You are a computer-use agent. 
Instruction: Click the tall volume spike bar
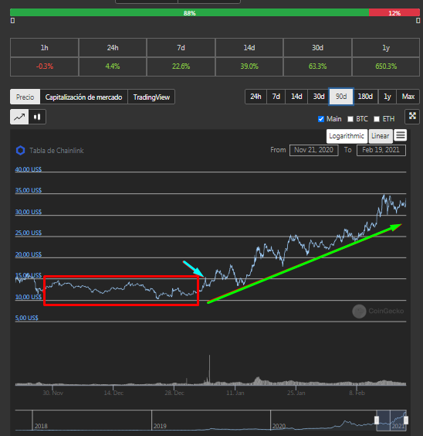click(209, 370)
